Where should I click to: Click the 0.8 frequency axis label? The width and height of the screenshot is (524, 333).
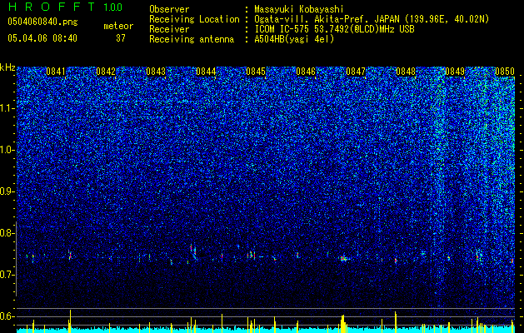tap(7, 233)
